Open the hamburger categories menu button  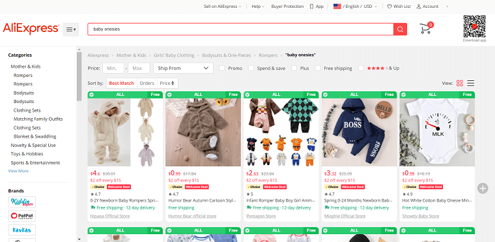[71, 29]
